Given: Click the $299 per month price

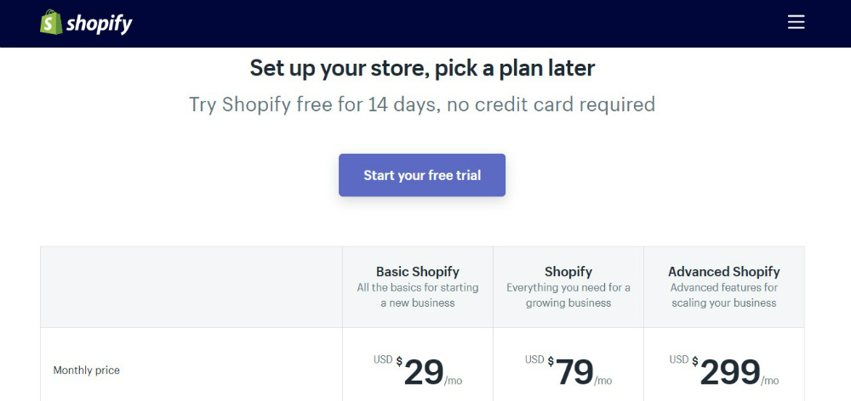Looking at the screenshot, I should [x=729, y=372].
